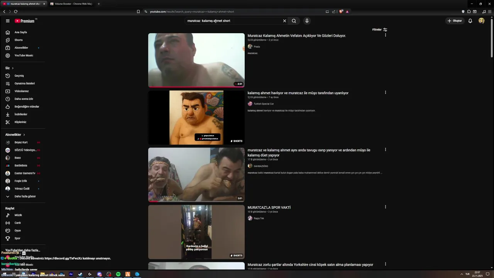Reload the page with the refresh icon
This screenshot has width=494, height=278.
[x=15, y=12]
